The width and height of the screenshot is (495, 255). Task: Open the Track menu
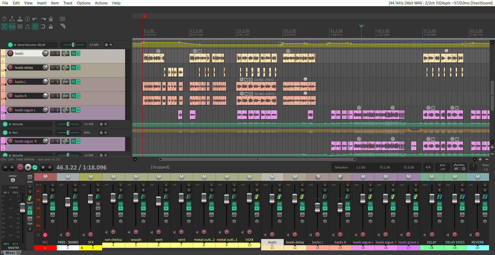(x=68, y=3)
